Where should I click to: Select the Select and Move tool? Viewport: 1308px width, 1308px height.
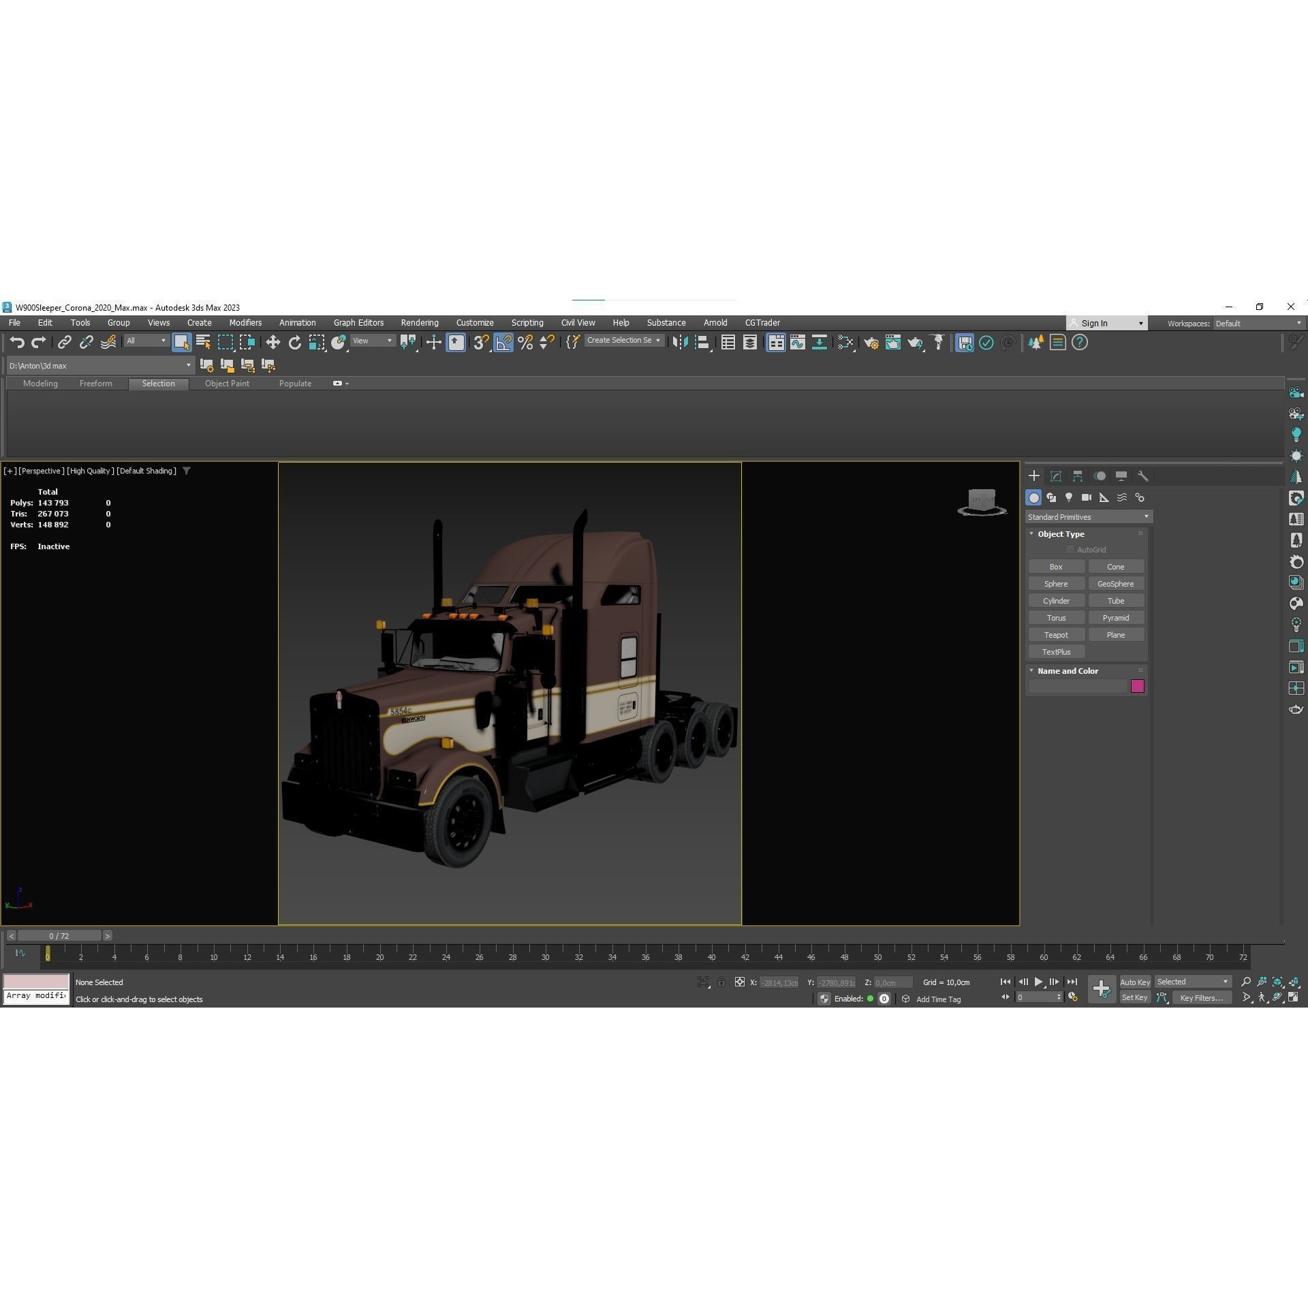click(274, 342)
